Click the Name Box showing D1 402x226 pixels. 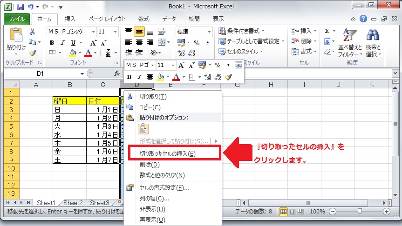(x=41, y=74)
